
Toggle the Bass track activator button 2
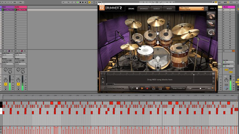click(x=6, y=84)
